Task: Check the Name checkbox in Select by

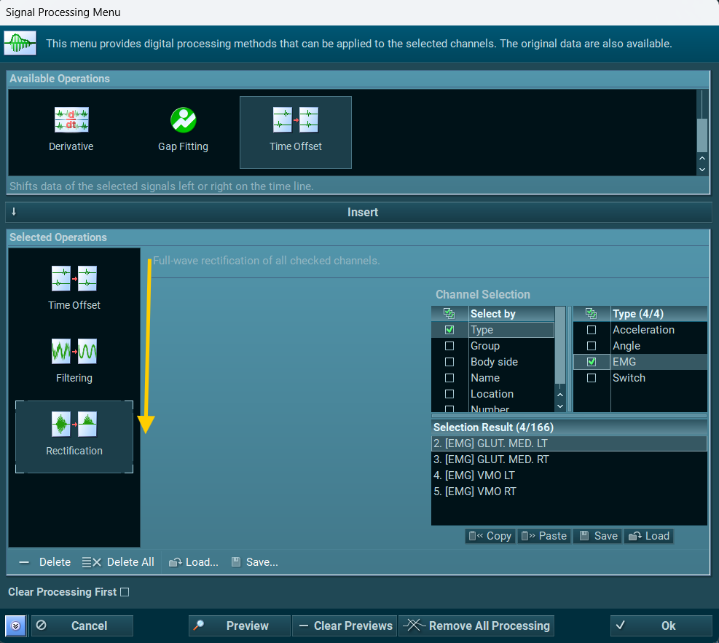Action: 449,378
